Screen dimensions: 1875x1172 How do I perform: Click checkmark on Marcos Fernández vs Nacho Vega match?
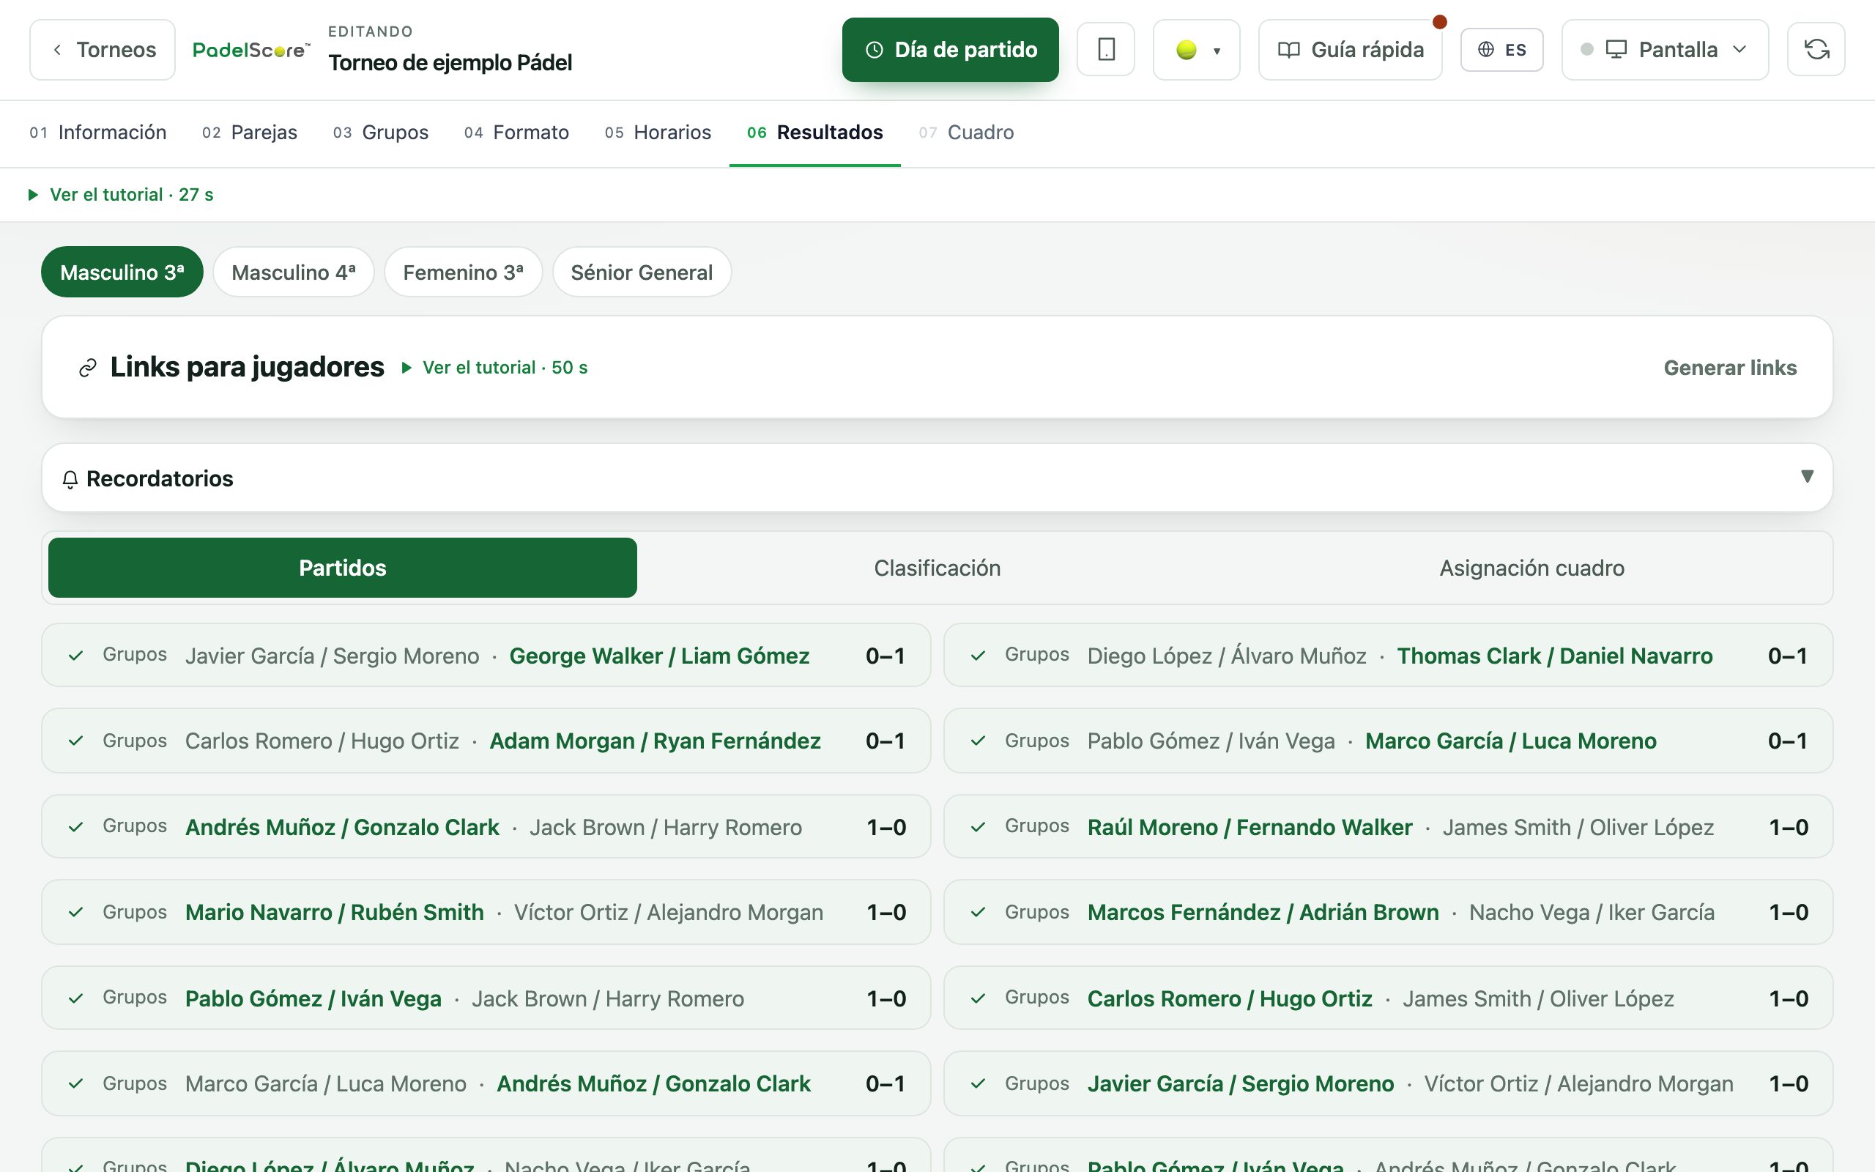coord(978,913)
